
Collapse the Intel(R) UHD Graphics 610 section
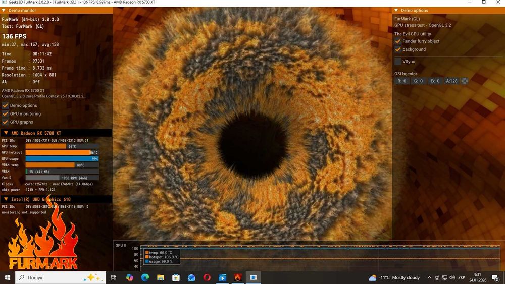coord(6,199)
